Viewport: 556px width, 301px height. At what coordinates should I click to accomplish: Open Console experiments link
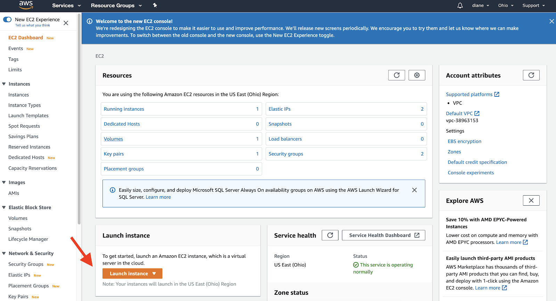pos(471,173)
